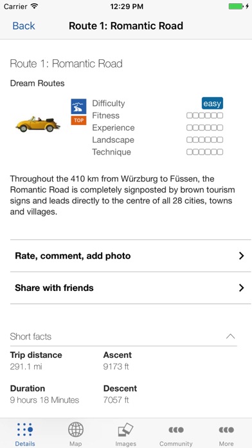This screenshot has height=448, width=252.
Task: Select the Details tab dots icon
Action: [25, 429]
